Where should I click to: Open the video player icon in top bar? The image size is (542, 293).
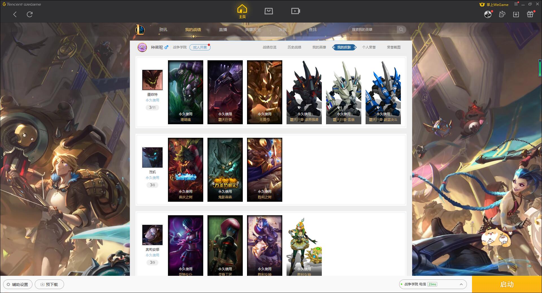pos(296,11)
